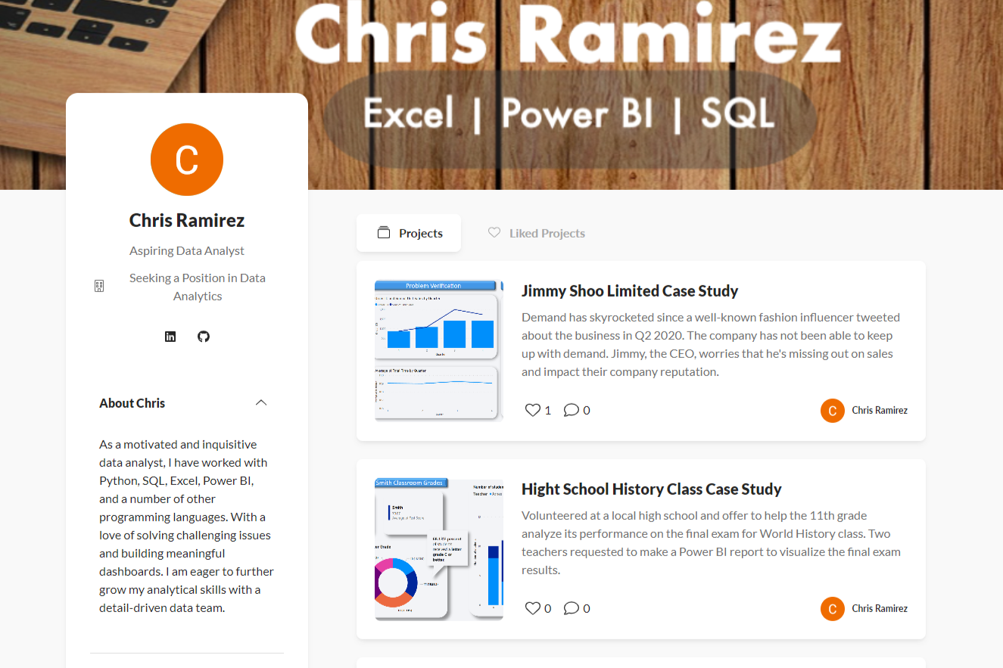Click Chris Ramirez author name on Jimmy Shoo card
1003x668 pixels.
pyautogui.click(x=880, y=410)
